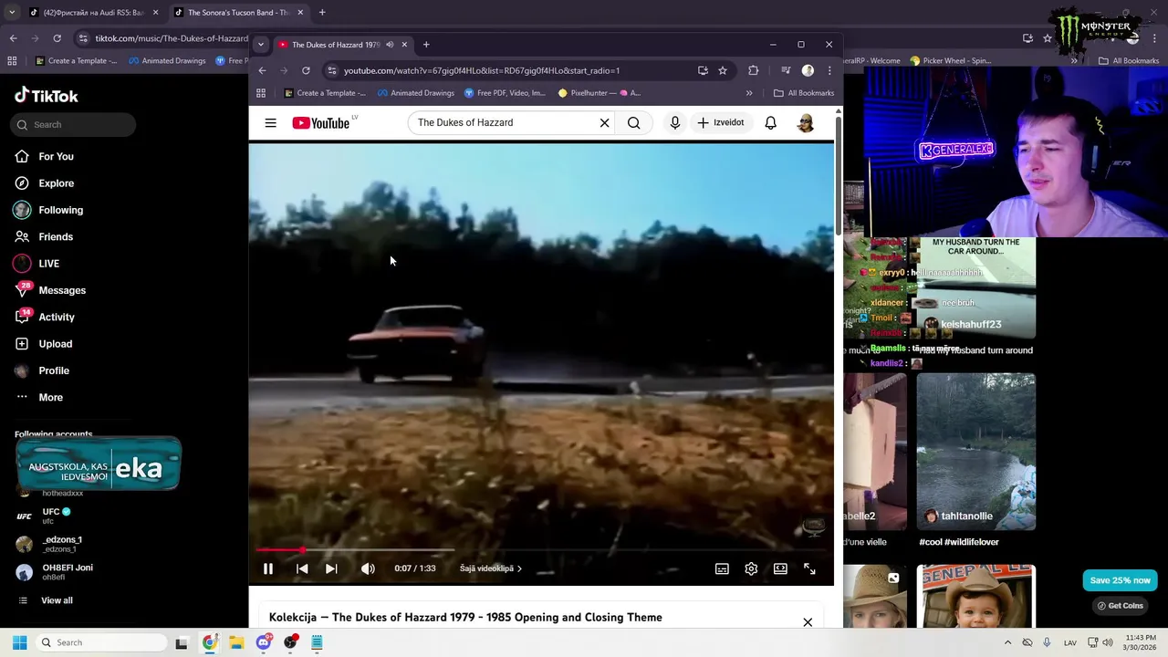Viewport: 1168px width, 657px height.
Task: Expand TikTok More menu
Action: (50, 398)
